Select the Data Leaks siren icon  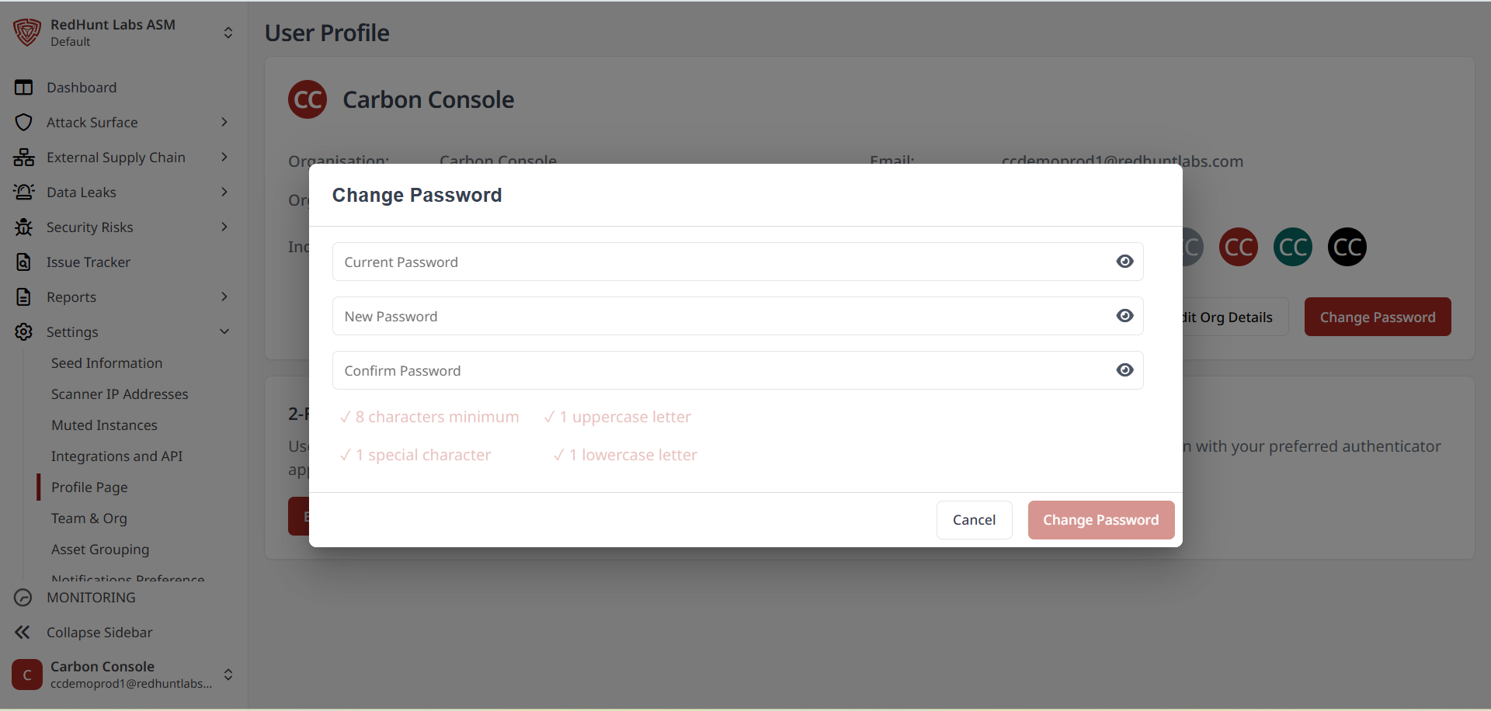[x=24, y=192]
